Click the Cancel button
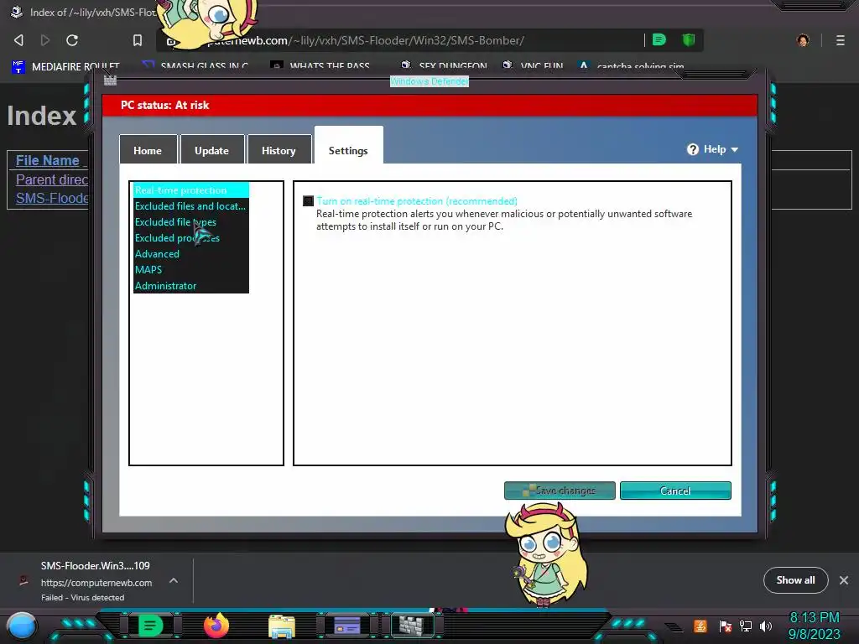 click(x=675, y=491)
